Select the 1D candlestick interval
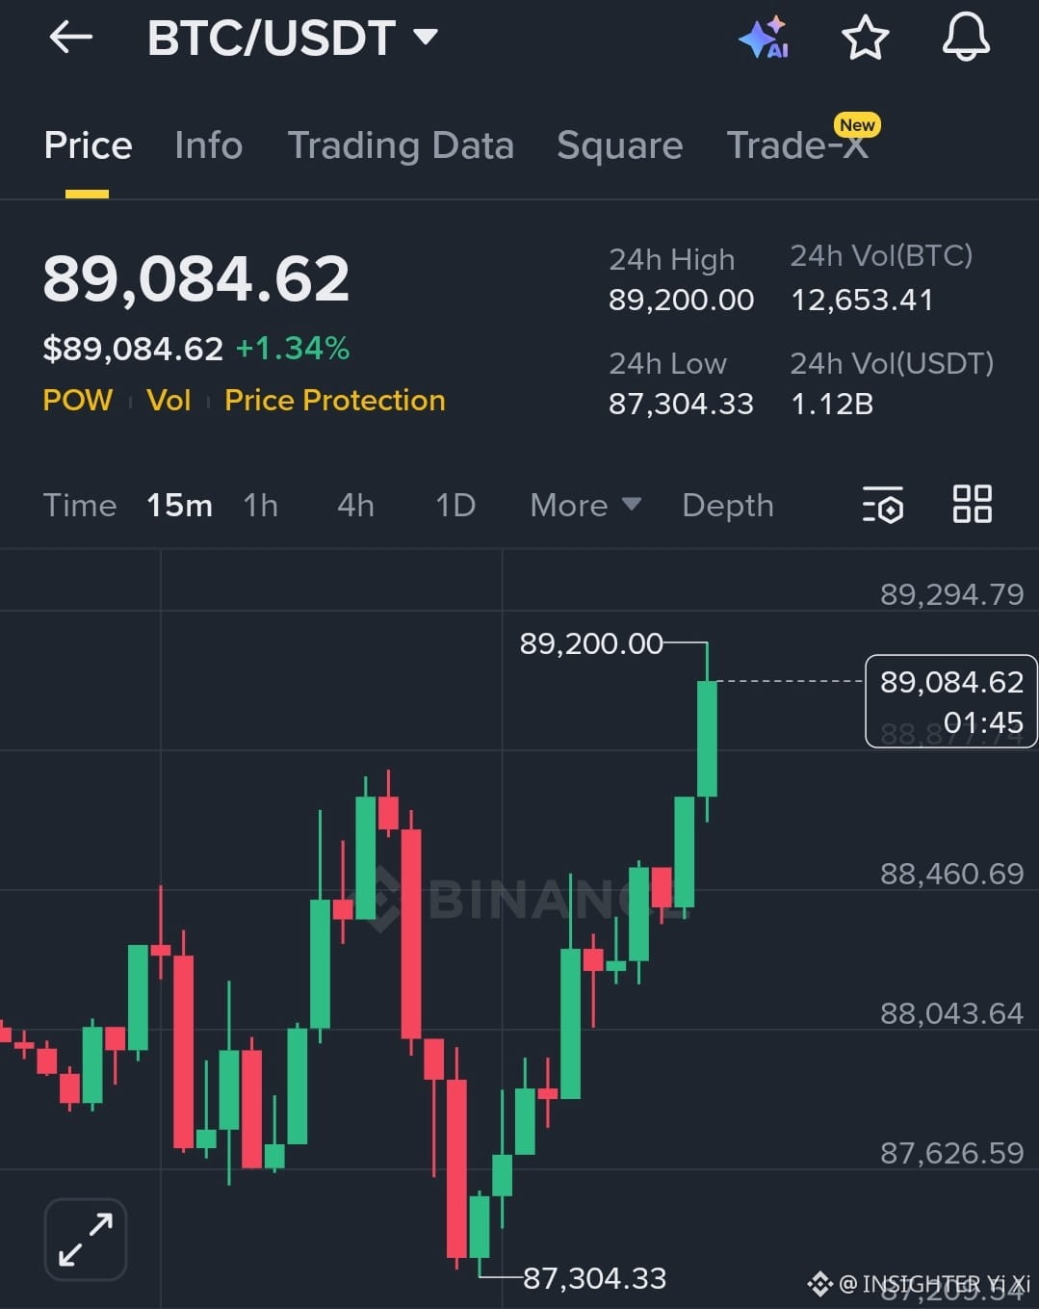This screenshot has height=1309, width=1039. click(455, 505)
